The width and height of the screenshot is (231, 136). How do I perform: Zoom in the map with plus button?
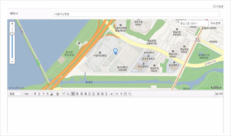[12, 24]
